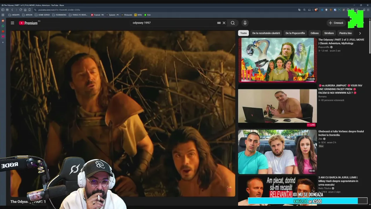The width and height of the screenshot is (371, 209).
Task: Open 'vs AURORA JIMPHAT' live video title
Action: coord(341,89)
